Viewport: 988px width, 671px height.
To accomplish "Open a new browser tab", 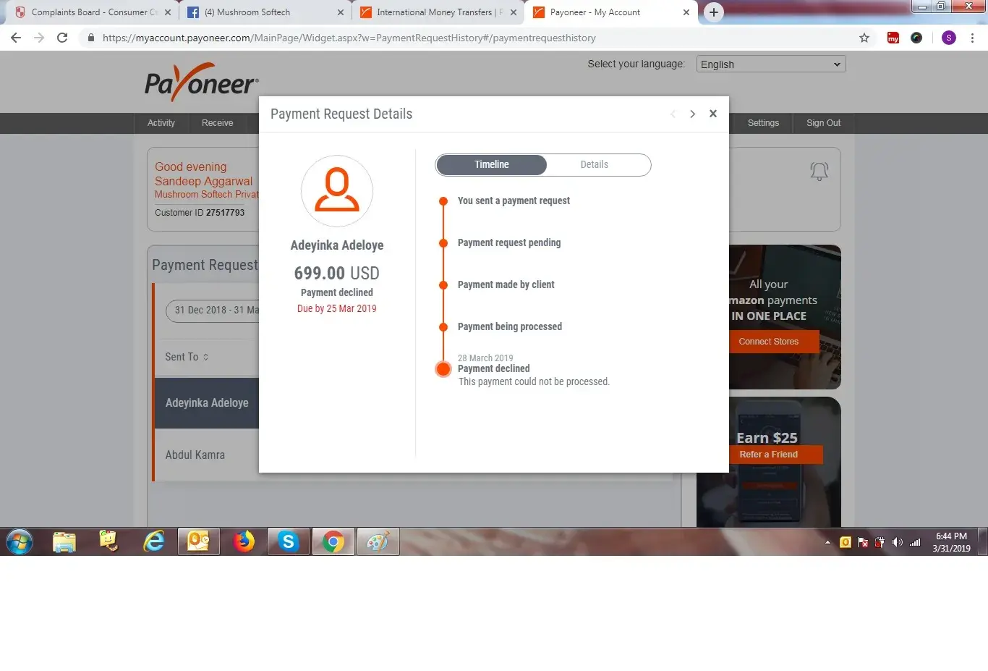I will [714, 12].
